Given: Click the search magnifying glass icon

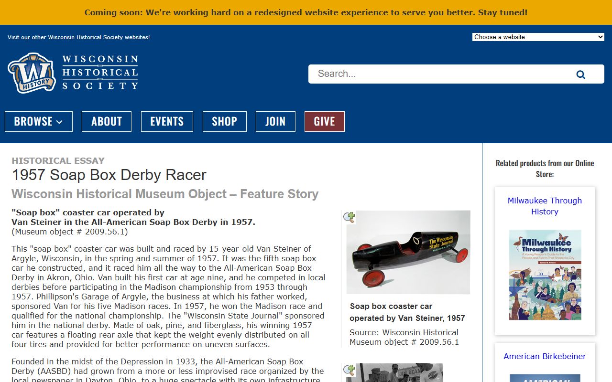Looking at the screenshot, I should pos(580,74).
